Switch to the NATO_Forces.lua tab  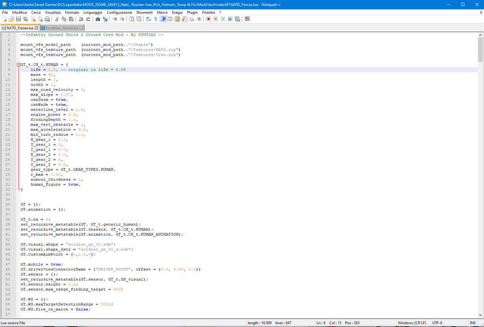20,28
